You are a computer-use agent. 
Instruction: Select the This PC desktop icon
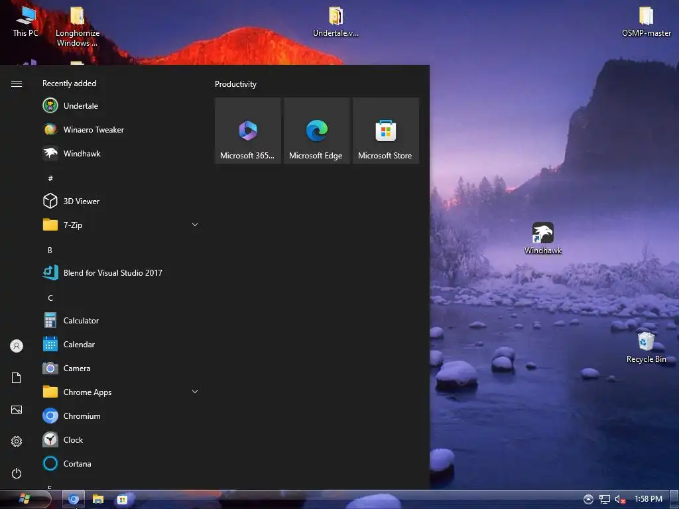point(26,21)
